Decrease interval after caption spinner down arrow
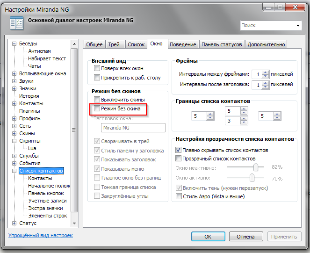Viewport: 310px width, 253px height. tap(265, 87)
